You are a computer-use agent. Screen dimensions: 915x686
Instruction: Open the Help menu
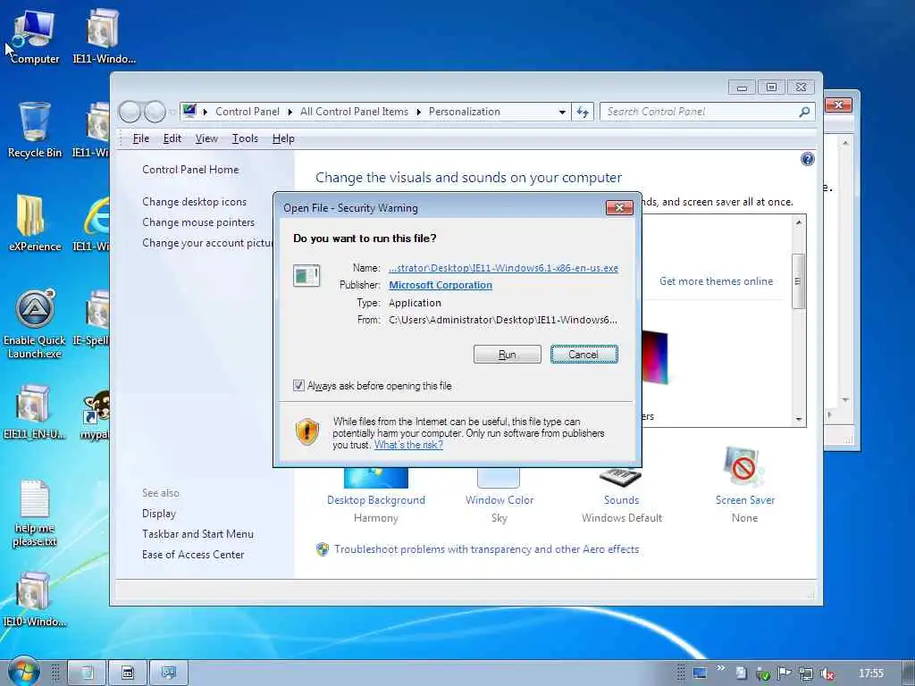pos(283,138)
